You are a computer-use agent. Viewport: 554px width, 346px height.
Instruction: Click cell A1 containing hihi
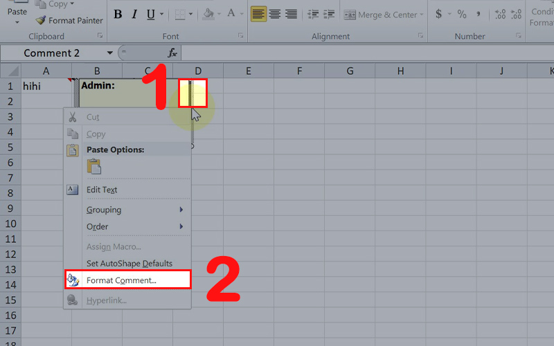[46, 86]
